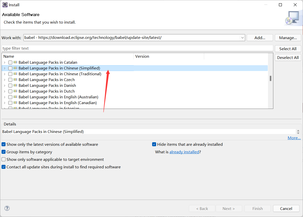Screen dimensions: 303x217
Task: Select Babel Language Packs in English (Australian)
Action: pos(58,97)
